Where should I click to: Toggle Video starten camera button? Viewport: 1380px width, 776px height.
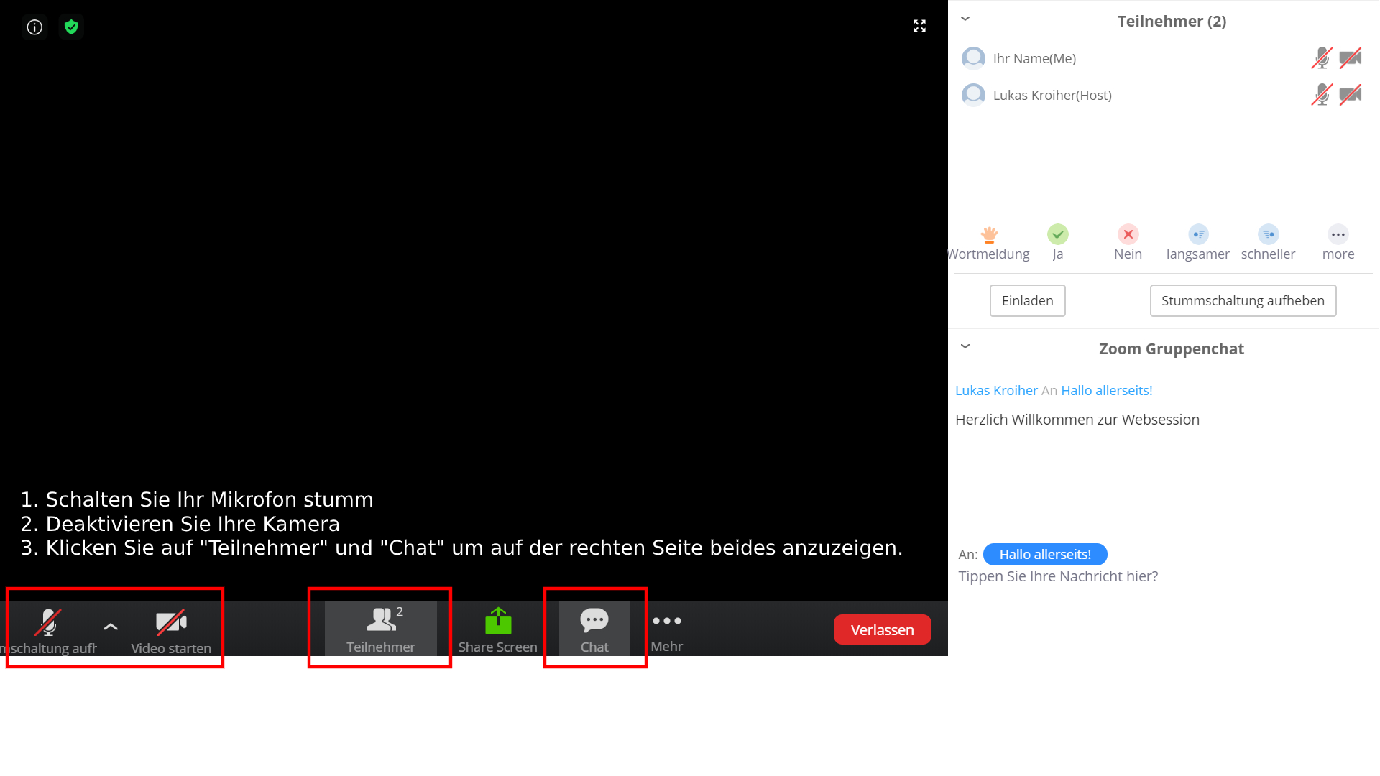(171, 624)
